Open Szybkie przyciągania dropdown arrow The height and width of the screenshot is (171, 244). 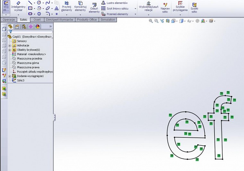pos(180,15)
